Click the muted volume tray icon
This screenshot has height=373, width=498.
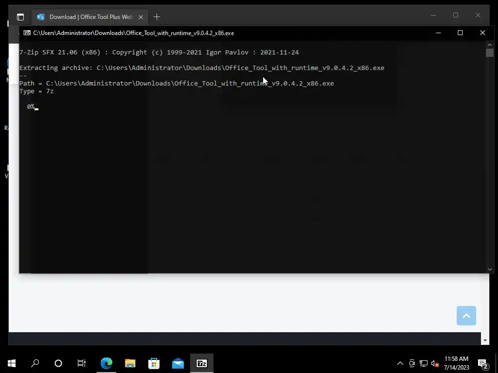(x=435, y=363)
